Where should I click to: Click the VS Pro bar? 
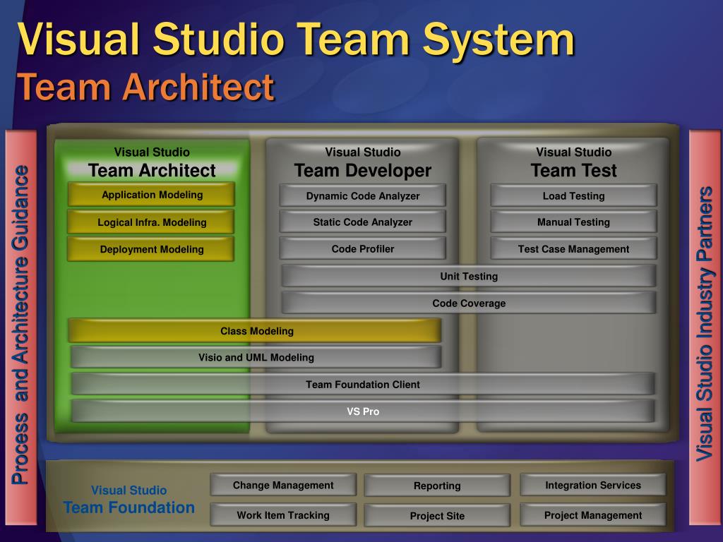(x=363, y=411)
